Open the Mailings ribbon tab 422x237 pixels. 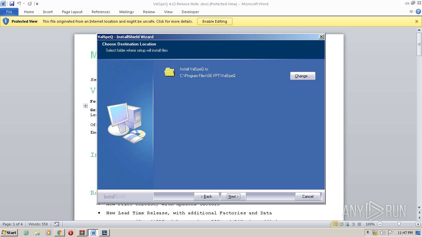(x=127, y=12)
